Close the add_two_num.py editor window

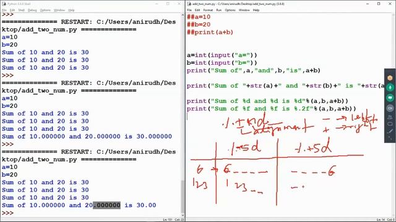click(x=390, y=4)
